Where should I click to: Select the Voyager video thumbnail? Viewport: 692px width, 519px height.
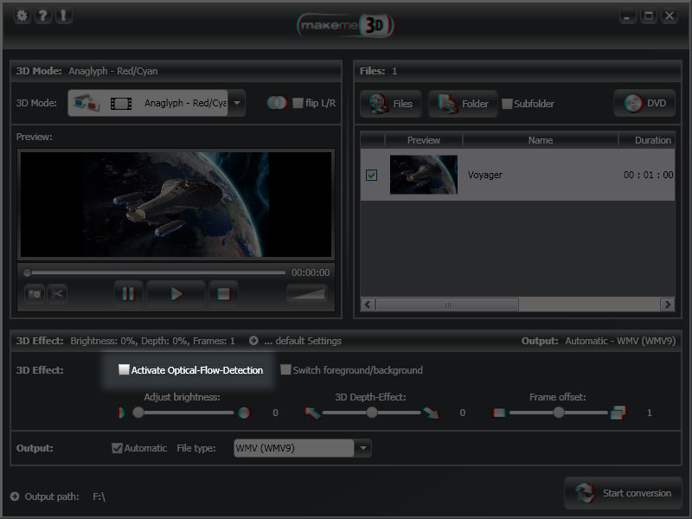424,175
